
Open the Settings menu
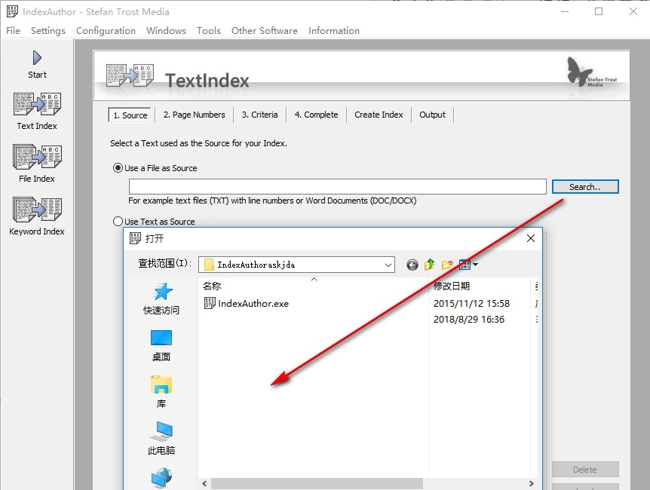(48, 31)
